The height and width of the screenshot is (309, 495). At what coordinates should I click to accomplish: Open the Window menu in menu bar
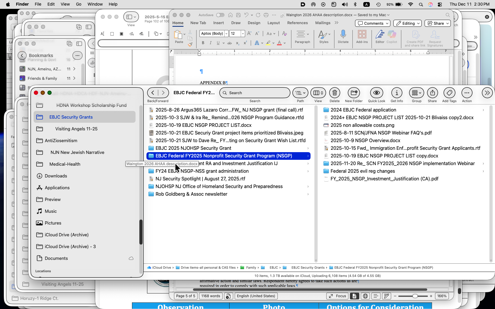tap(95, 4)
